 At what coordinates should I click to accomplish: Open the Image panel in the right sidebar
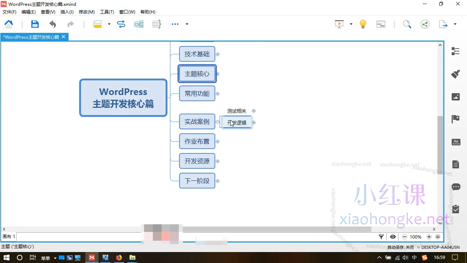(455, 97)
